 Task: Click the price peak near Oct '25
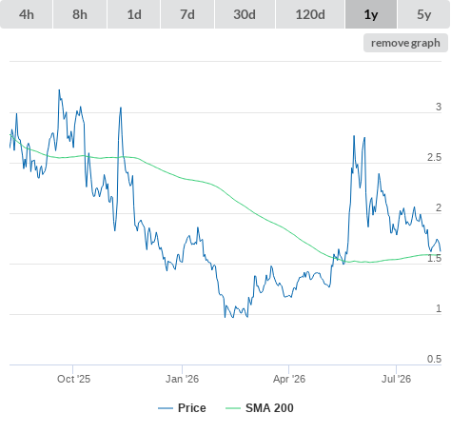click(59, 90)
